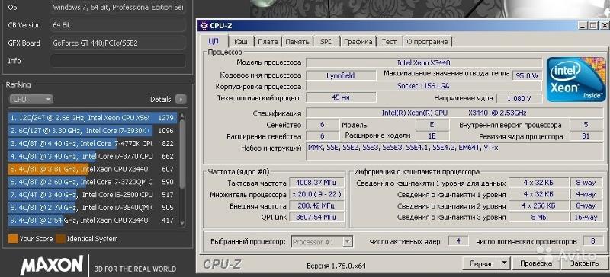Open the Сервис dropdown arrow
The width and height of the screenshot is (610, 277).
pos(505,263)
